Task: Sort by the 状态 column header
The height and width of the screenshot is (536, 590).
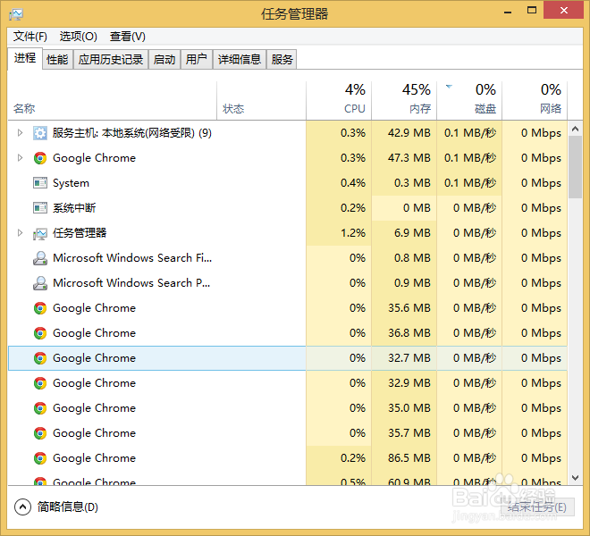Action: (x=262, y=101)
